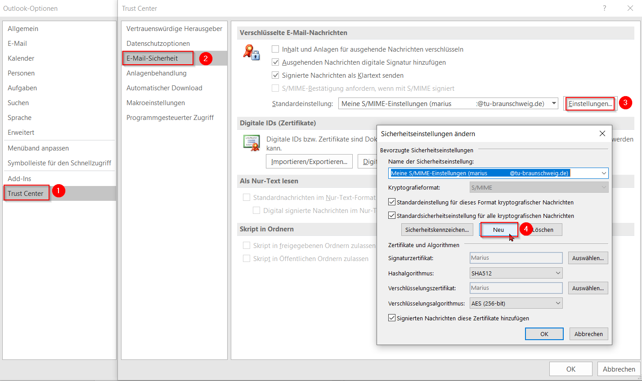Open Makroeinstellungen section
The width and height of the screenshot is (642, 381).
pos(175,103)
